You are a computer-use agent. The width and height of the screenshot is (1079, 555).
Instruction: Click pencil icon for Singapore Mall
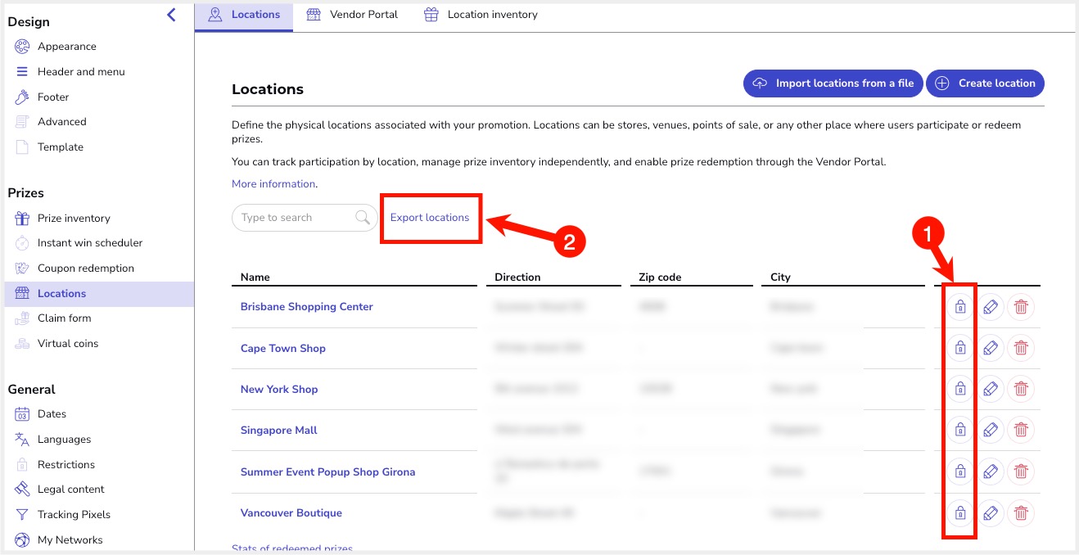(x=991, y=430)
